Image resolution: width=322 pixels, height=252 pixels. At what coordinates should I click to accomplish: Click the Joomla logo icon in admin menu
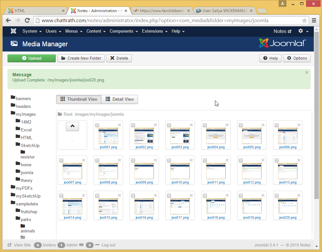[13, 31]
